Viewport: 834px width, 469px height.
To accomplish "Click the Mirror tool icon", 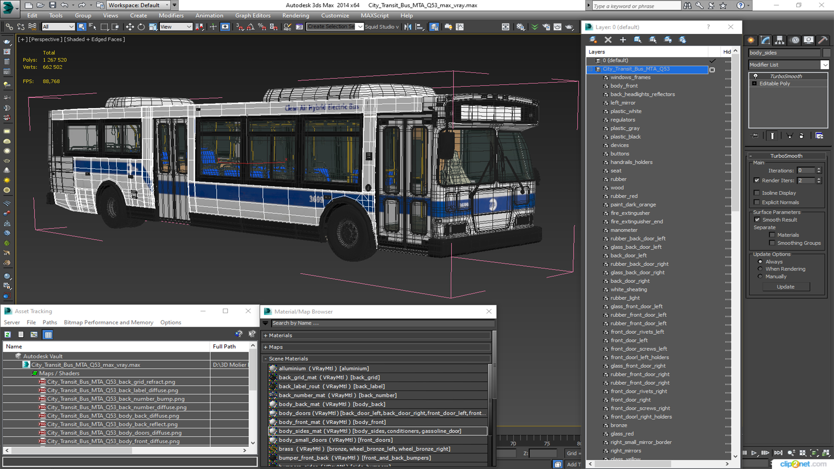I will [407, 27].
